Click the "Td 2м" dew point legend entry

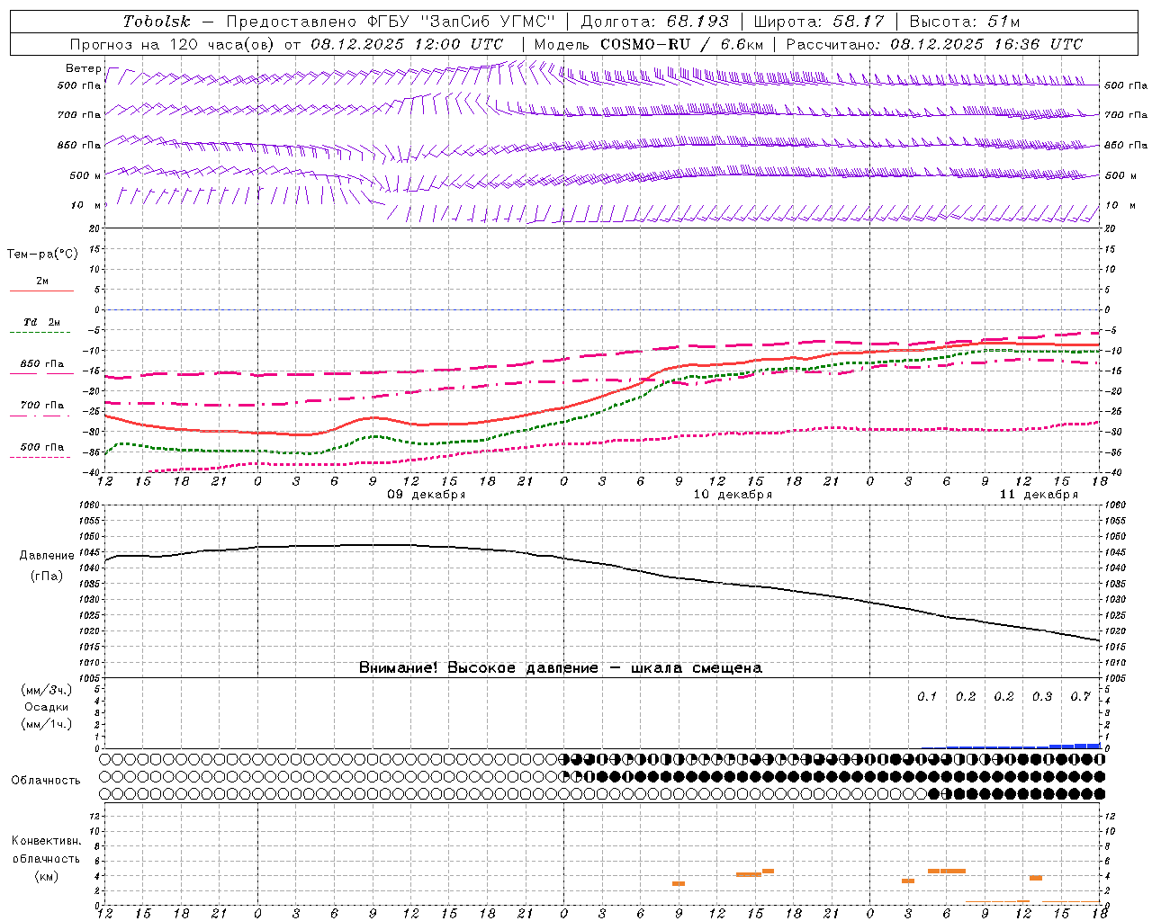(42, 322)
